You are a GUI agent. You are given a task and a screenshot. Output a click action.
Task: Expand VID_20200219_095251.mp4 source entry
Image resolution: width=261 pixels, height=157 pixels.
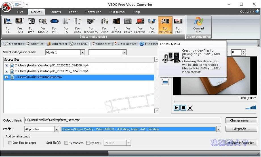pos(6,71)
